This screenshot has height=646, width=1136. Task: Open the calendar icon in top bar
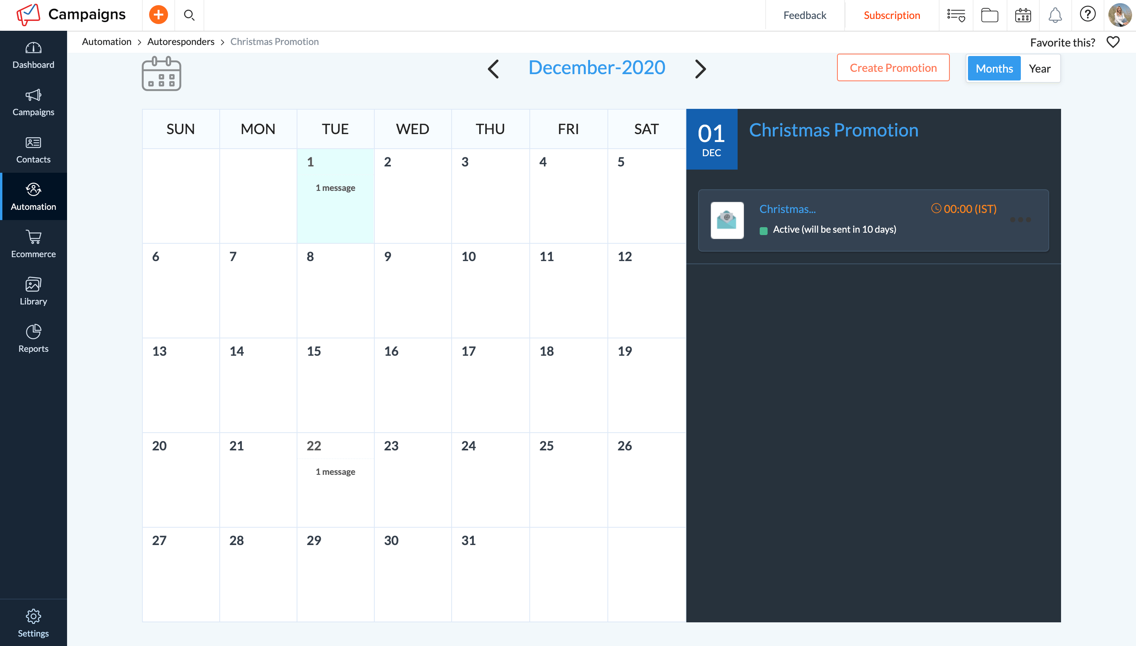(x=1023, y=15)
